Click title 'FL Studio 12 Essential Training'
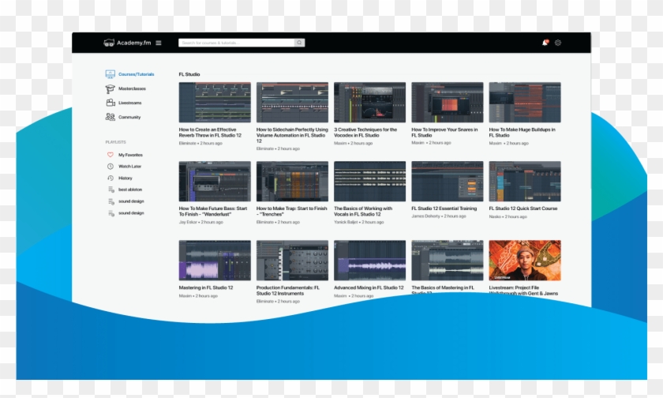The image size is (663, 398). click(444, 208)
